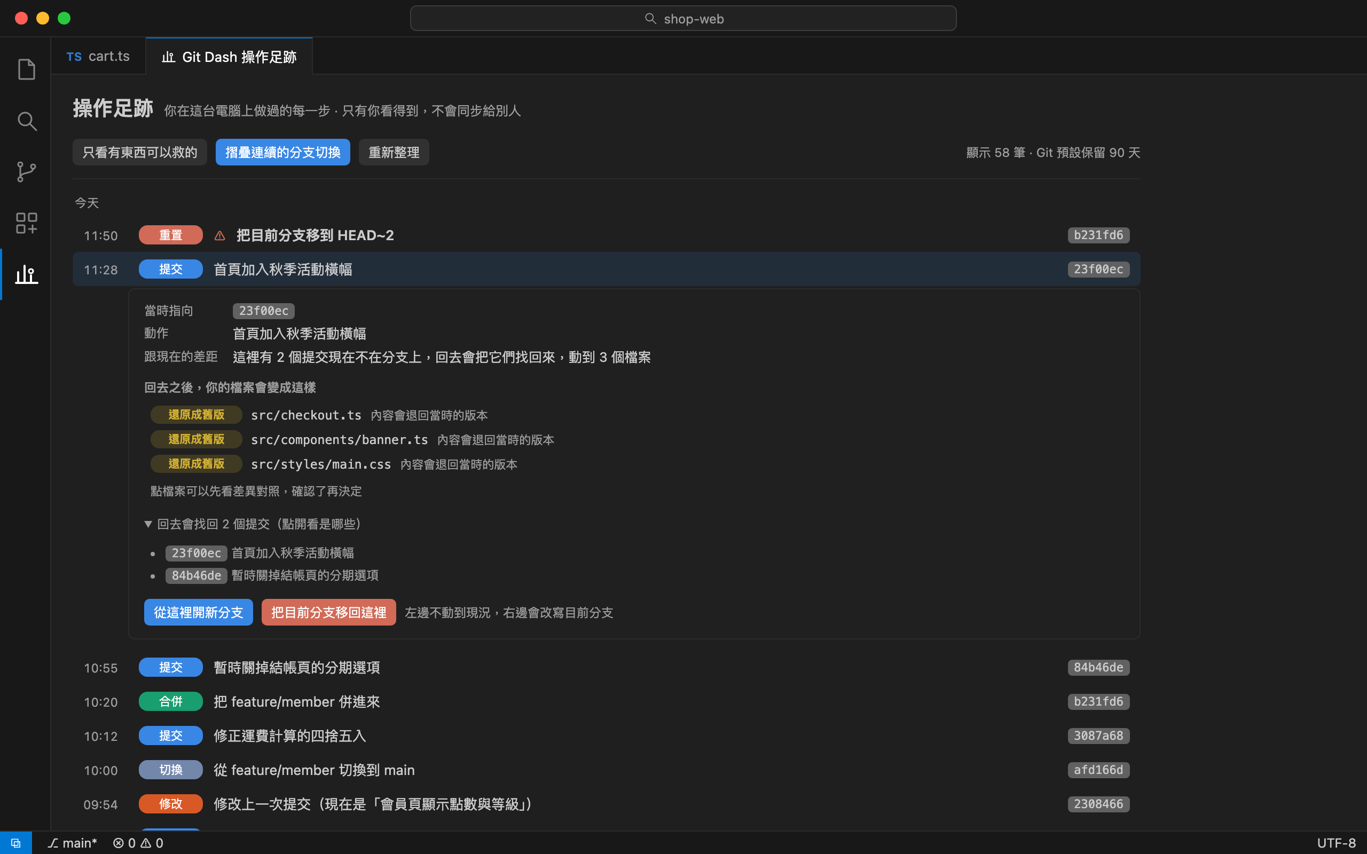1367x854 pixels.
Task: Click the orange 修改 tag at 09:54
Action: tap(170, 804)
